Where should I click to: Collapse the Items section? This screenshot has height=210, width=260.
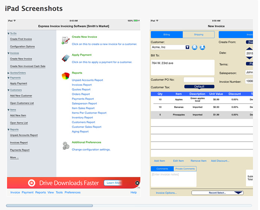point(9,110)
